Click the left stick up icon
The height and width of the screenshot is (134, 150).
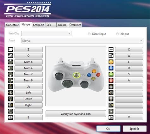pyautogui.click(x=10, y=87)
